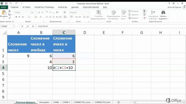Switch to the ФОРМУЛЫ ribbon tab

pyautogui.click(x=62, y=7)
